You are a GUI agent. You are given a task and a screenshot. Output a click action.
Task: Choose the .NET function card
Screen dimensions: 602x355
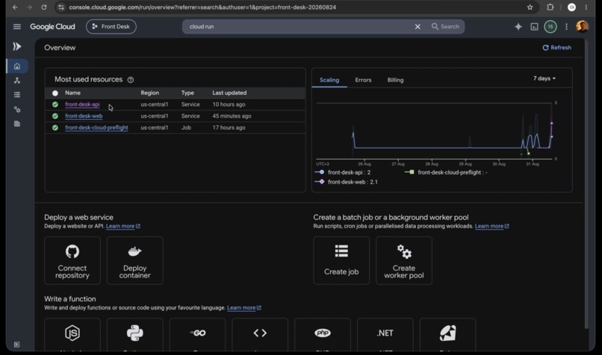(385, 335)
